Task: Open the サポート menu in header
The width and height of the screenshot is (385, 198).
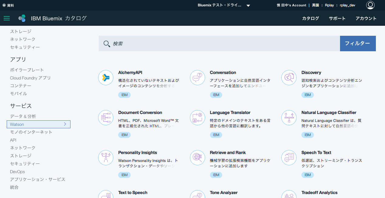Action: (337, 18)
